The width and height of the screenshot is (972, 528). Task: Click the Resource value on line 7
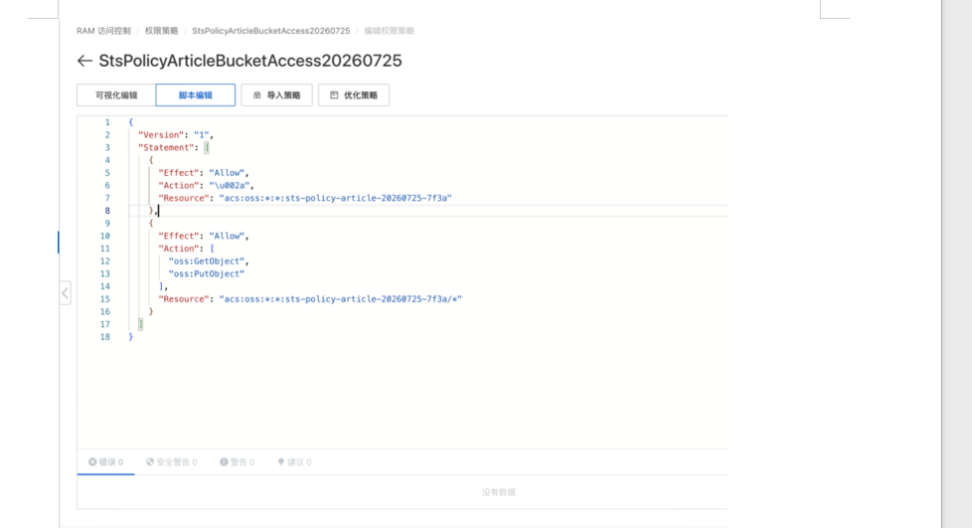click(335, 198)
